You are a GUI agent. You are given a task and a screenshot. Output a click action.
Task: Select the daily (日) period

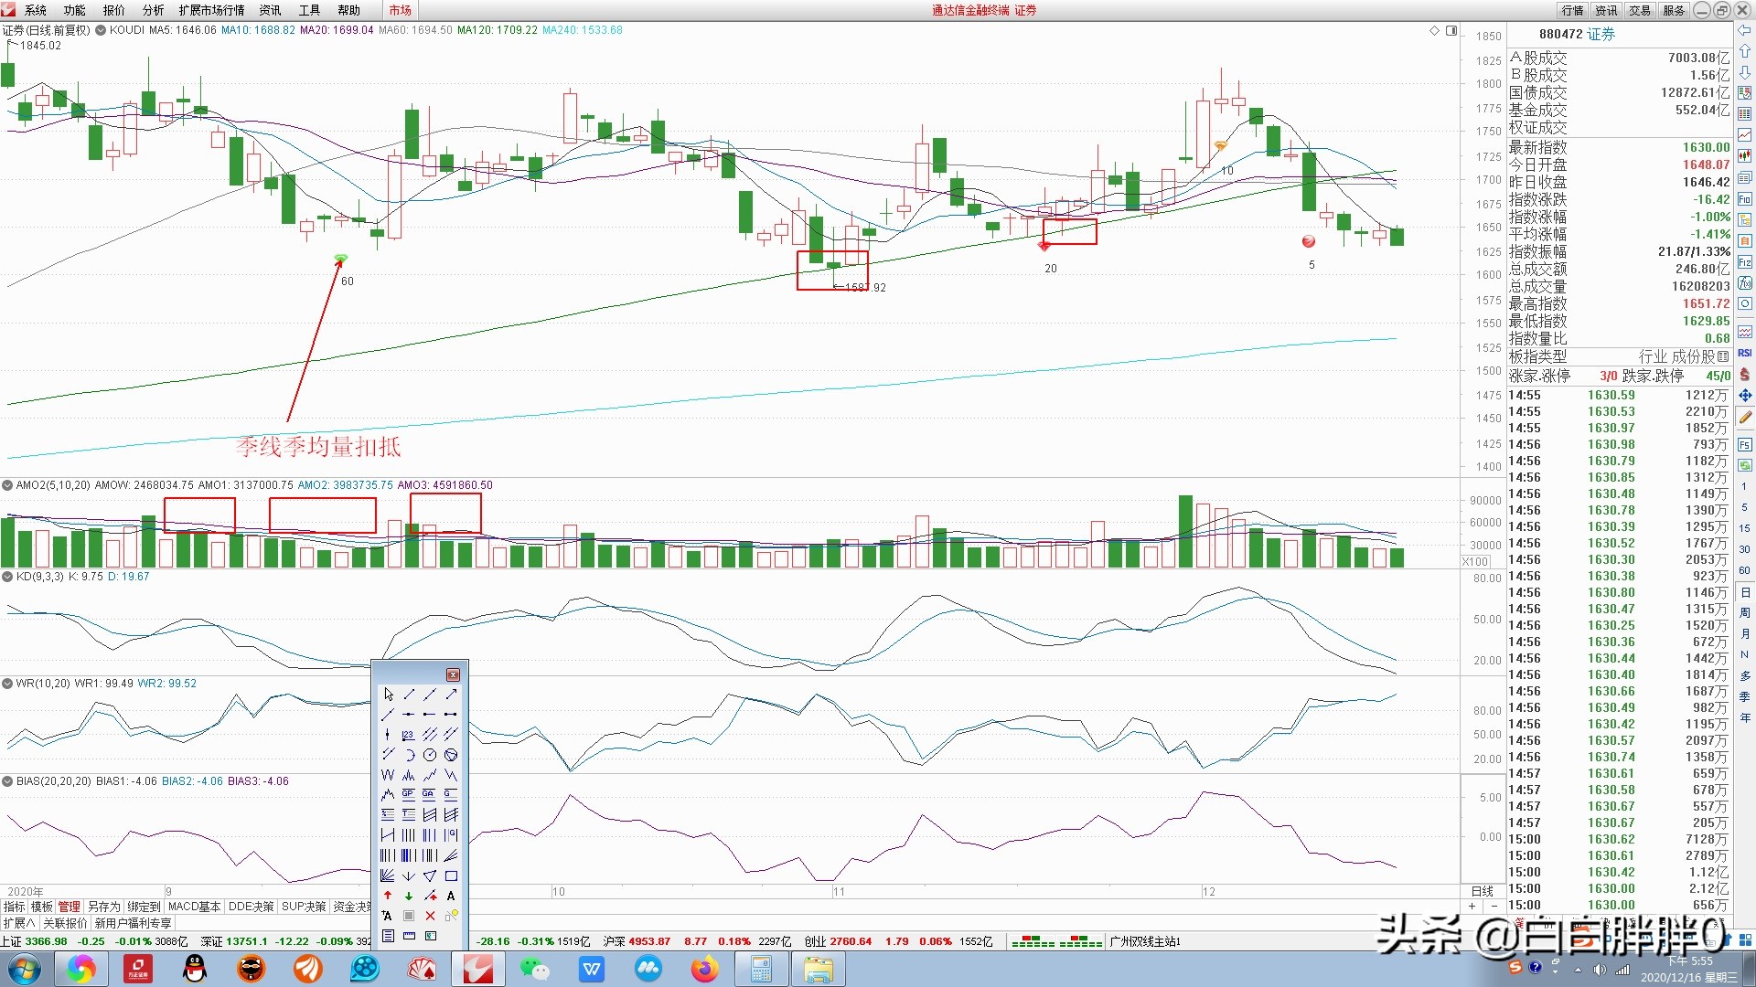(1744, 592)
